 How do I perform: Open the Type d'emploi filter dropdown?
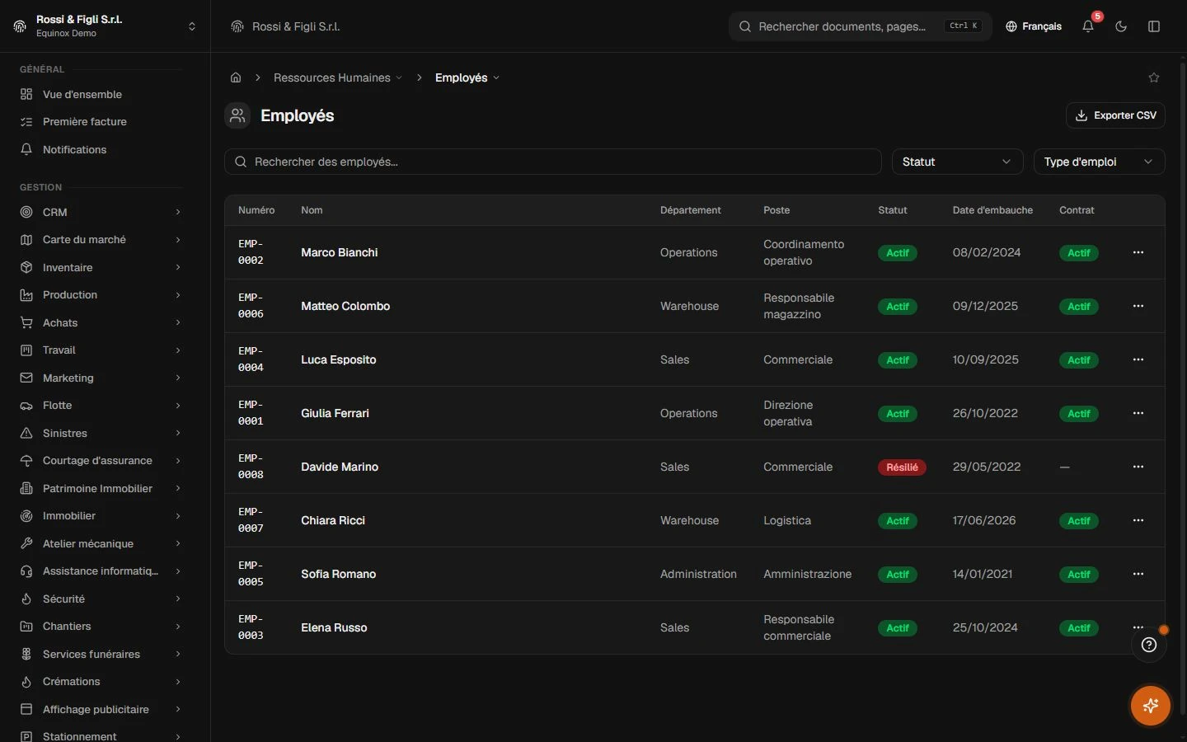click(1099, 162)
